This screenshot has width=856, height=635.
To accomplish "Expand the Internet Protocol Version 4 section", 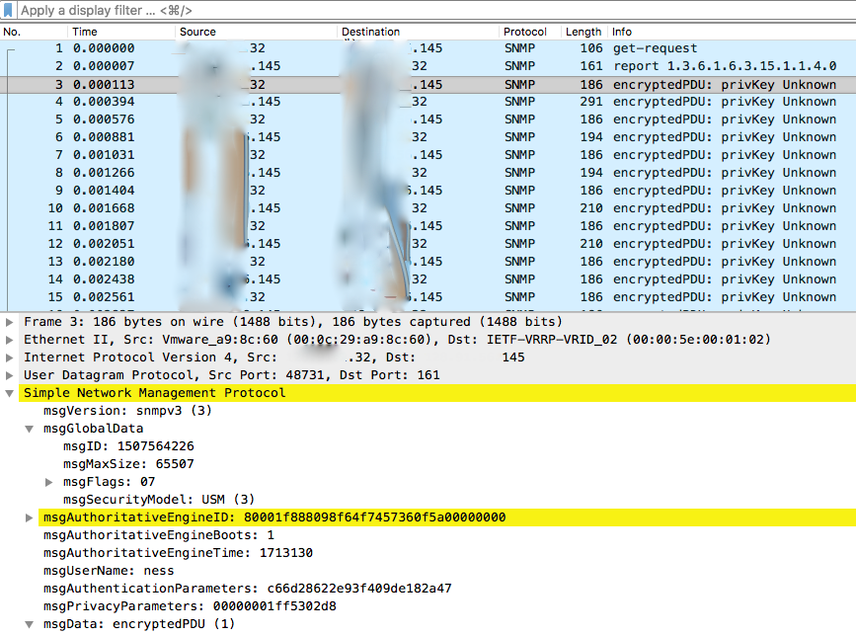I will click(8, 357).
